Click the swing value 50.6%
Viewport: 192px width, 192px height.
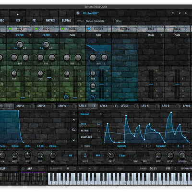coord(154,168)
